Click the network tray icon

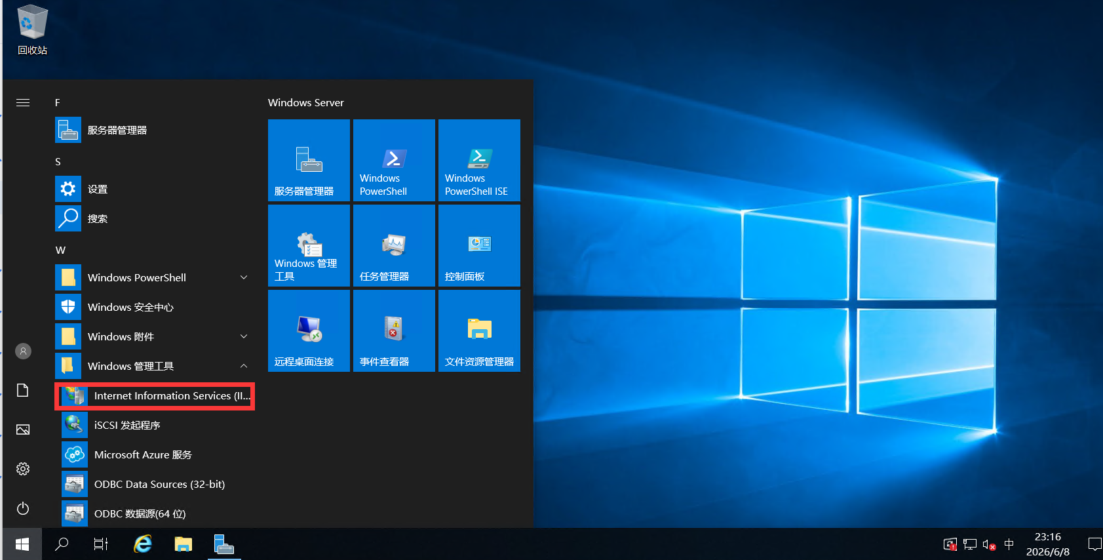[970, 544]
